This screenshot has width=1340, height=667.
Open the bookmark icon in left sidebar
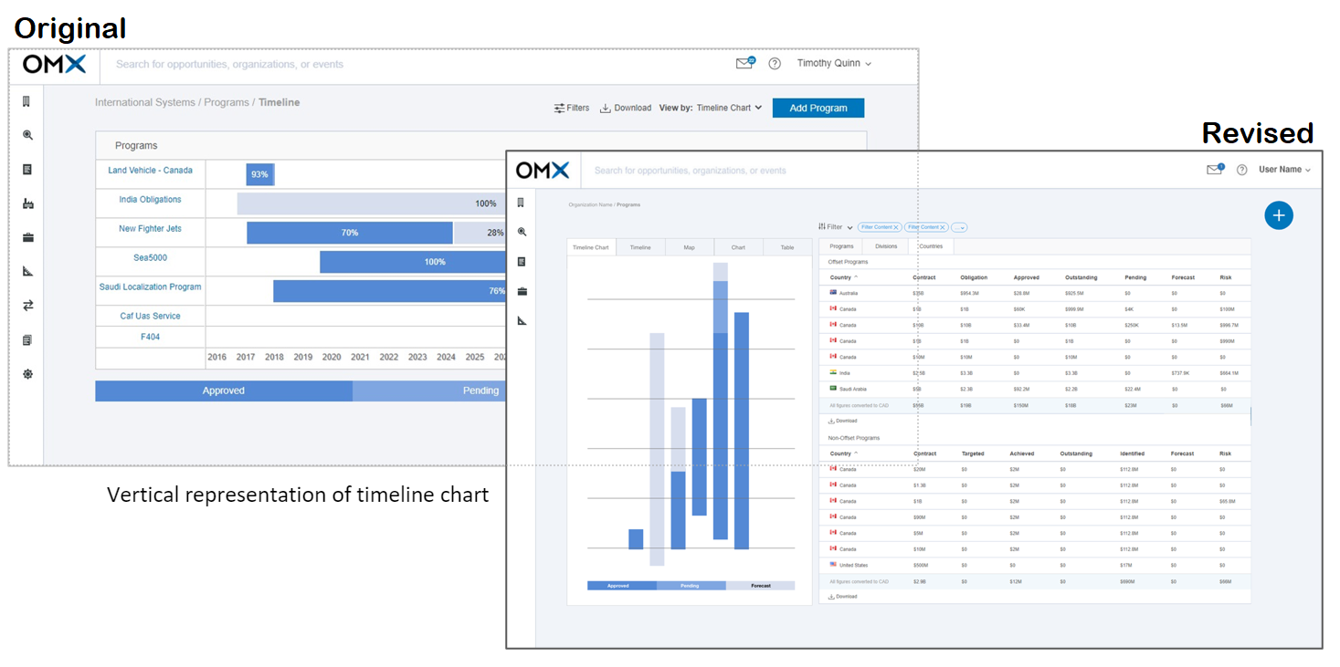pyautogui.click(x=26, y=100)
